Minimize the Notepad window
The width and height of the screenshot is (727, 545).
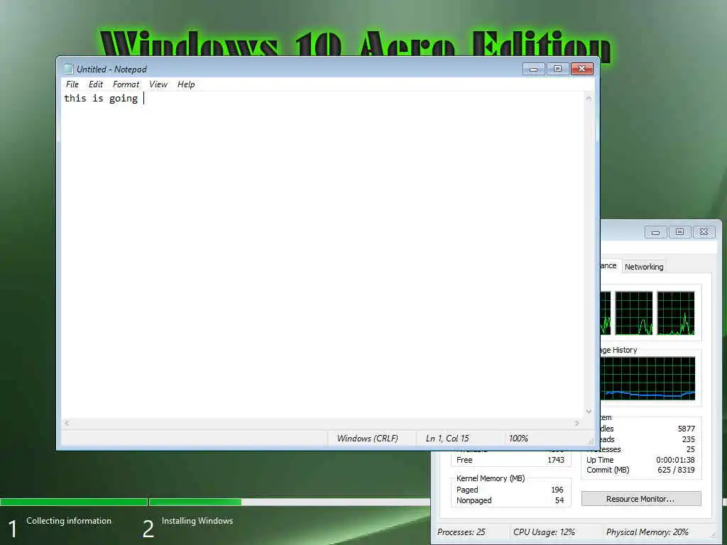(x=534, y=69)
